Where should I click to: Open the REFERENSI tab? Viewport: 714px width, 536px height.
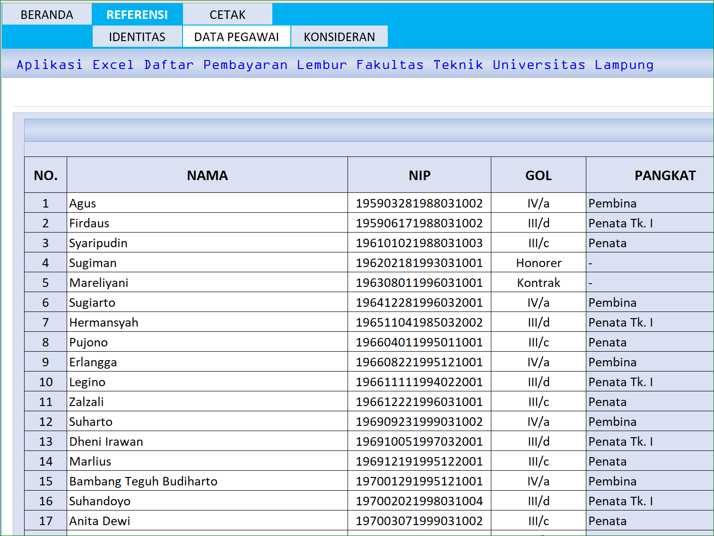click(137, 14)
